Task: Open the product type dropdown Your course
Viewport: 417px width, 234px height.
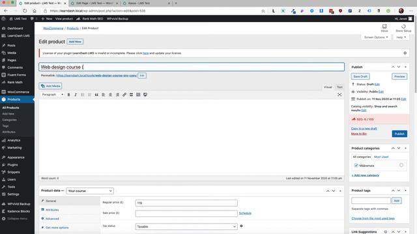Action: pyautogui.click(x=90, y=190)
